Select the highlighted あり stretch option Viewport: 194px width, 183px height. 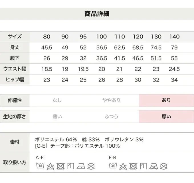166,100
